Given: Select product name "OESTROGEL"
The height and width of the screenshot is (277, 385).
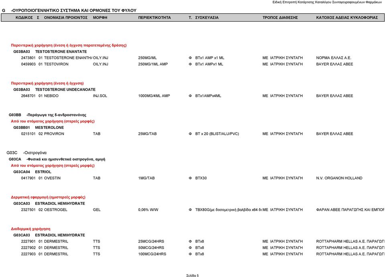Looking at the screenshot, I should point(55,210).
